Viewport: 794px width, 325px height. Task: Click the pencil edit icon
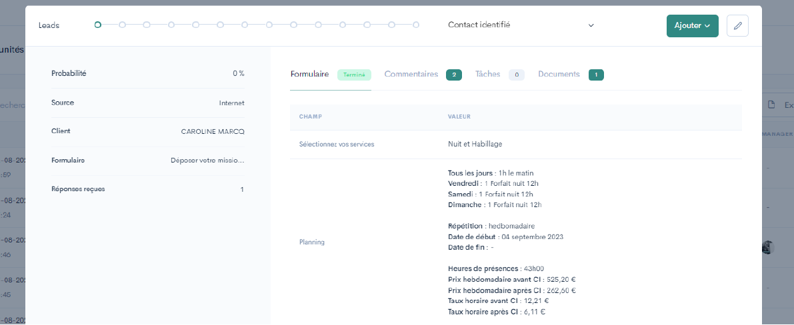(737, 26)
